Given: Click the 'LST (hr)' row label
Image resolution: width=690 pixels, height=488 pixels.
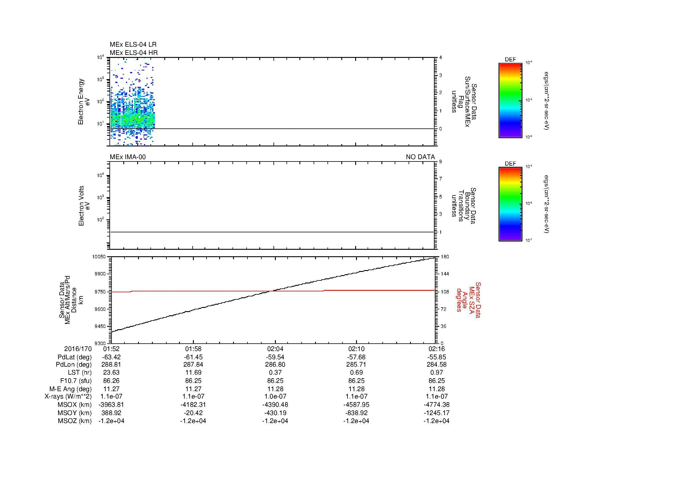Looking at the screenshot, I should tap(80, 373).
